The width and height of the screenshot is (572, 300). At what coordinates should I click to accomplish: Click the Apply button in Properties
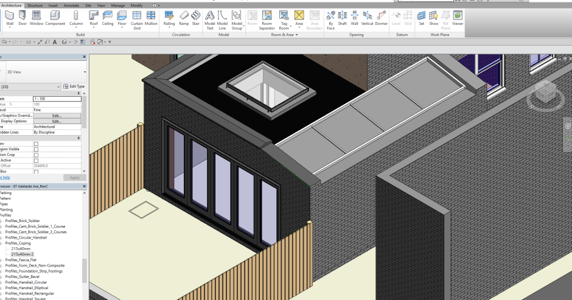(75, 177)
